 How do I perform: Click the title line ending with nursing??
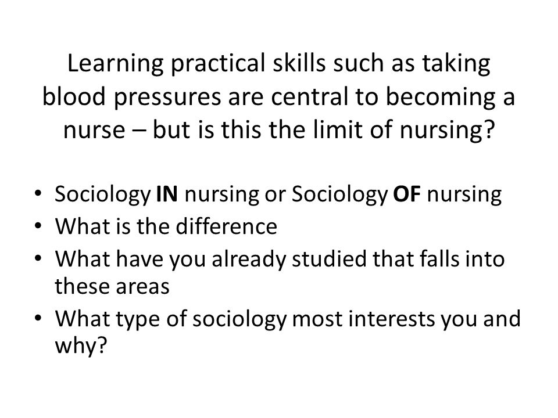pyautogui.click(x=278, y=129)
